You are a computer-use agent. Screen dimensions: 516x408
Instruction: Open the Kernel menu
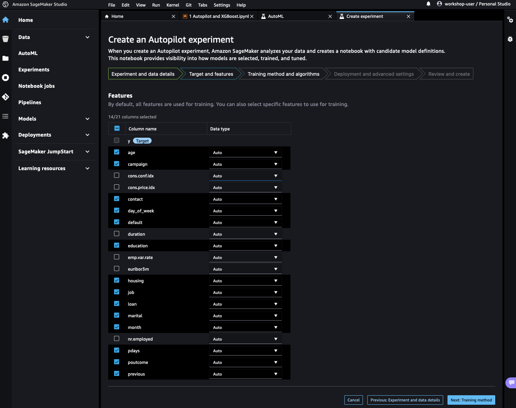click(173, 5)
